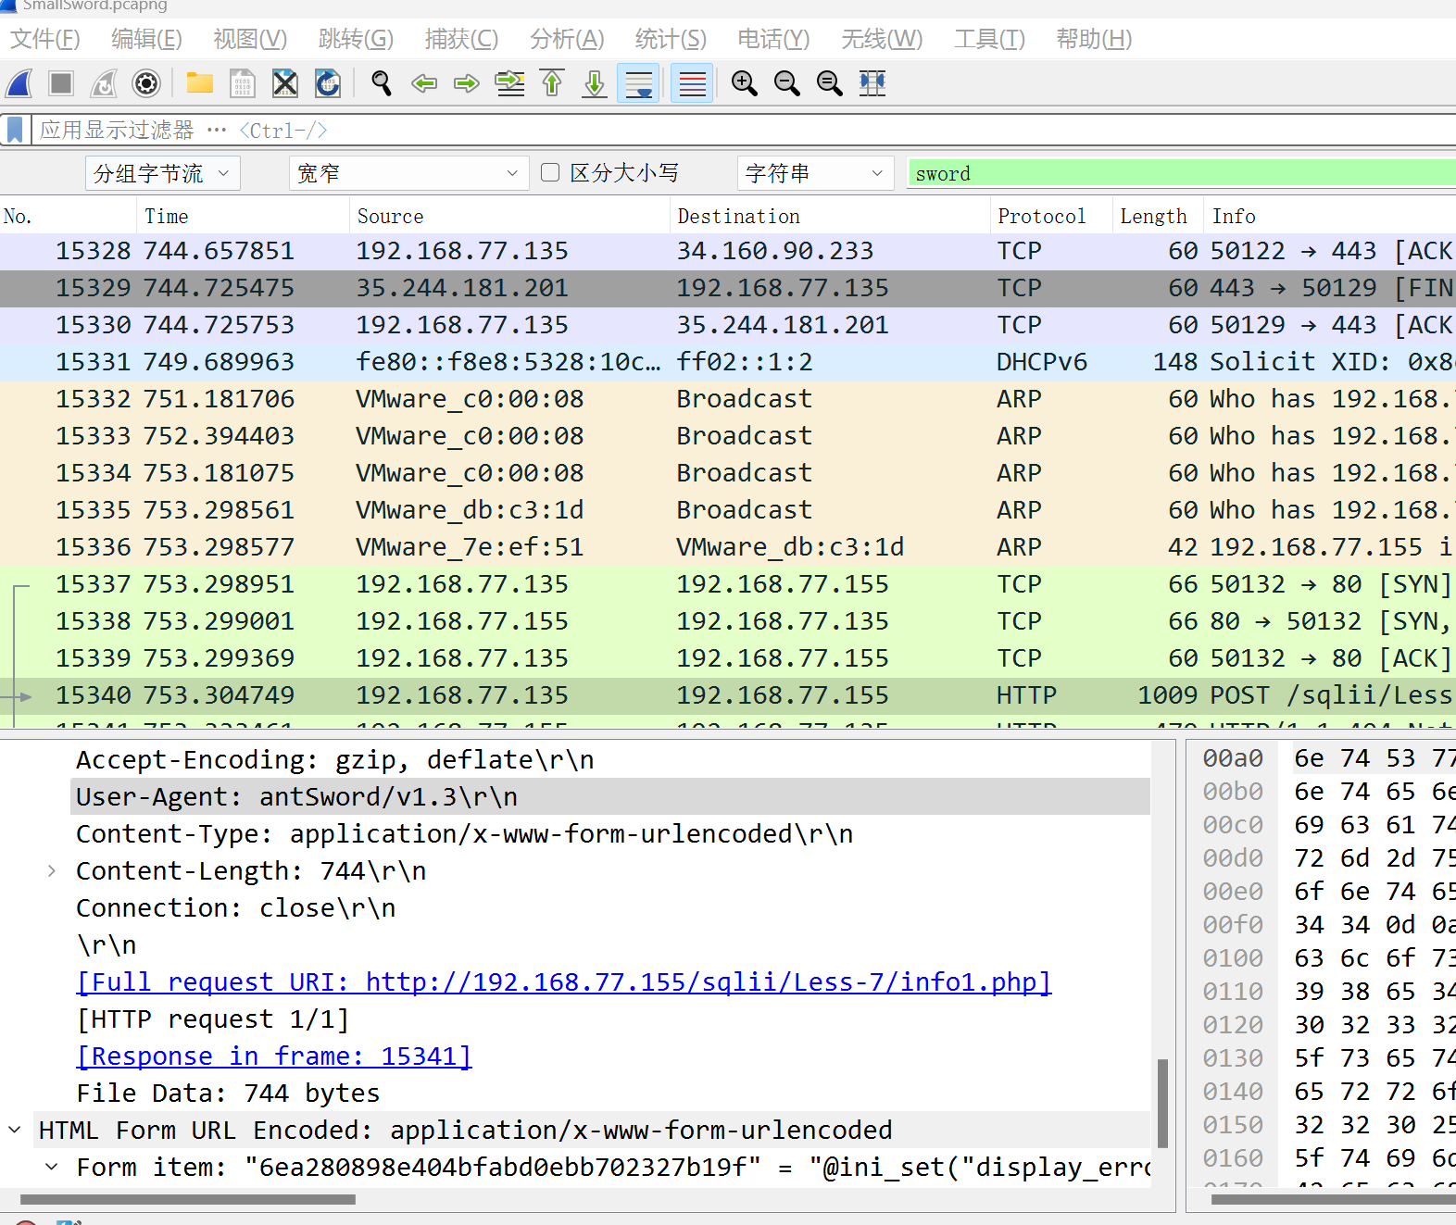Select ARP packet 15336 row

pyautogui.click(x=728, y=547)
